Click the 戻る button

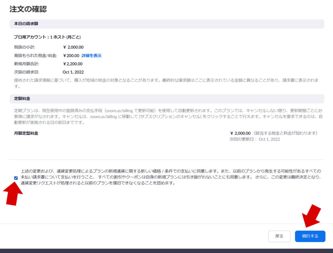(x=279, y=236)
